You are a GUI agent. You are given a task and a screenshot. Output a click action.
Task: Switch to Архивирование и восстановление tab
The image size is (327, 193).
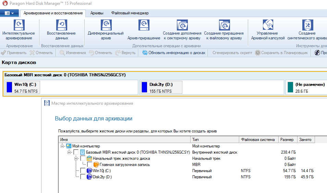[53, 13]
